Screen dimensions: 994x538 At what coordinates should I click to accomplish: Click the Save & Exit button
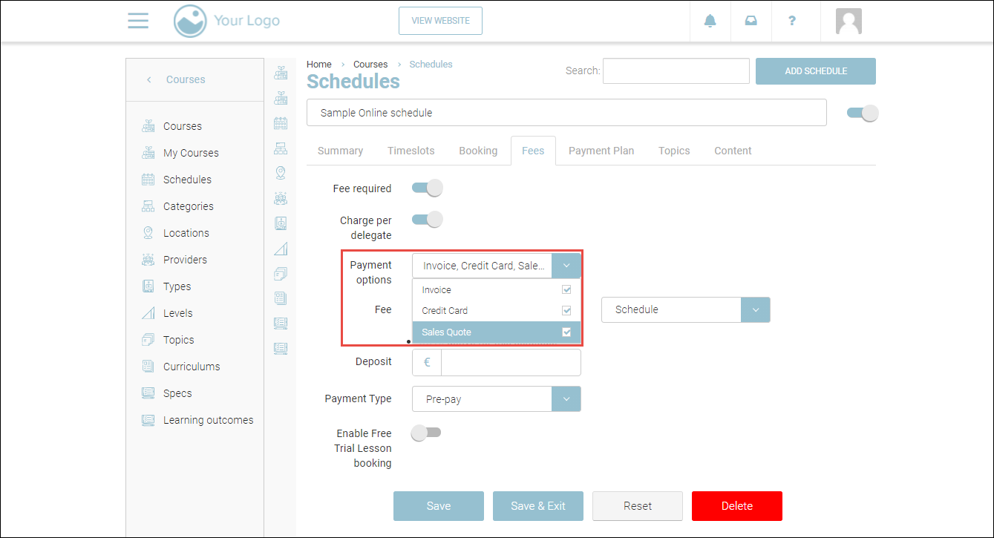click(x=537, y=506)
